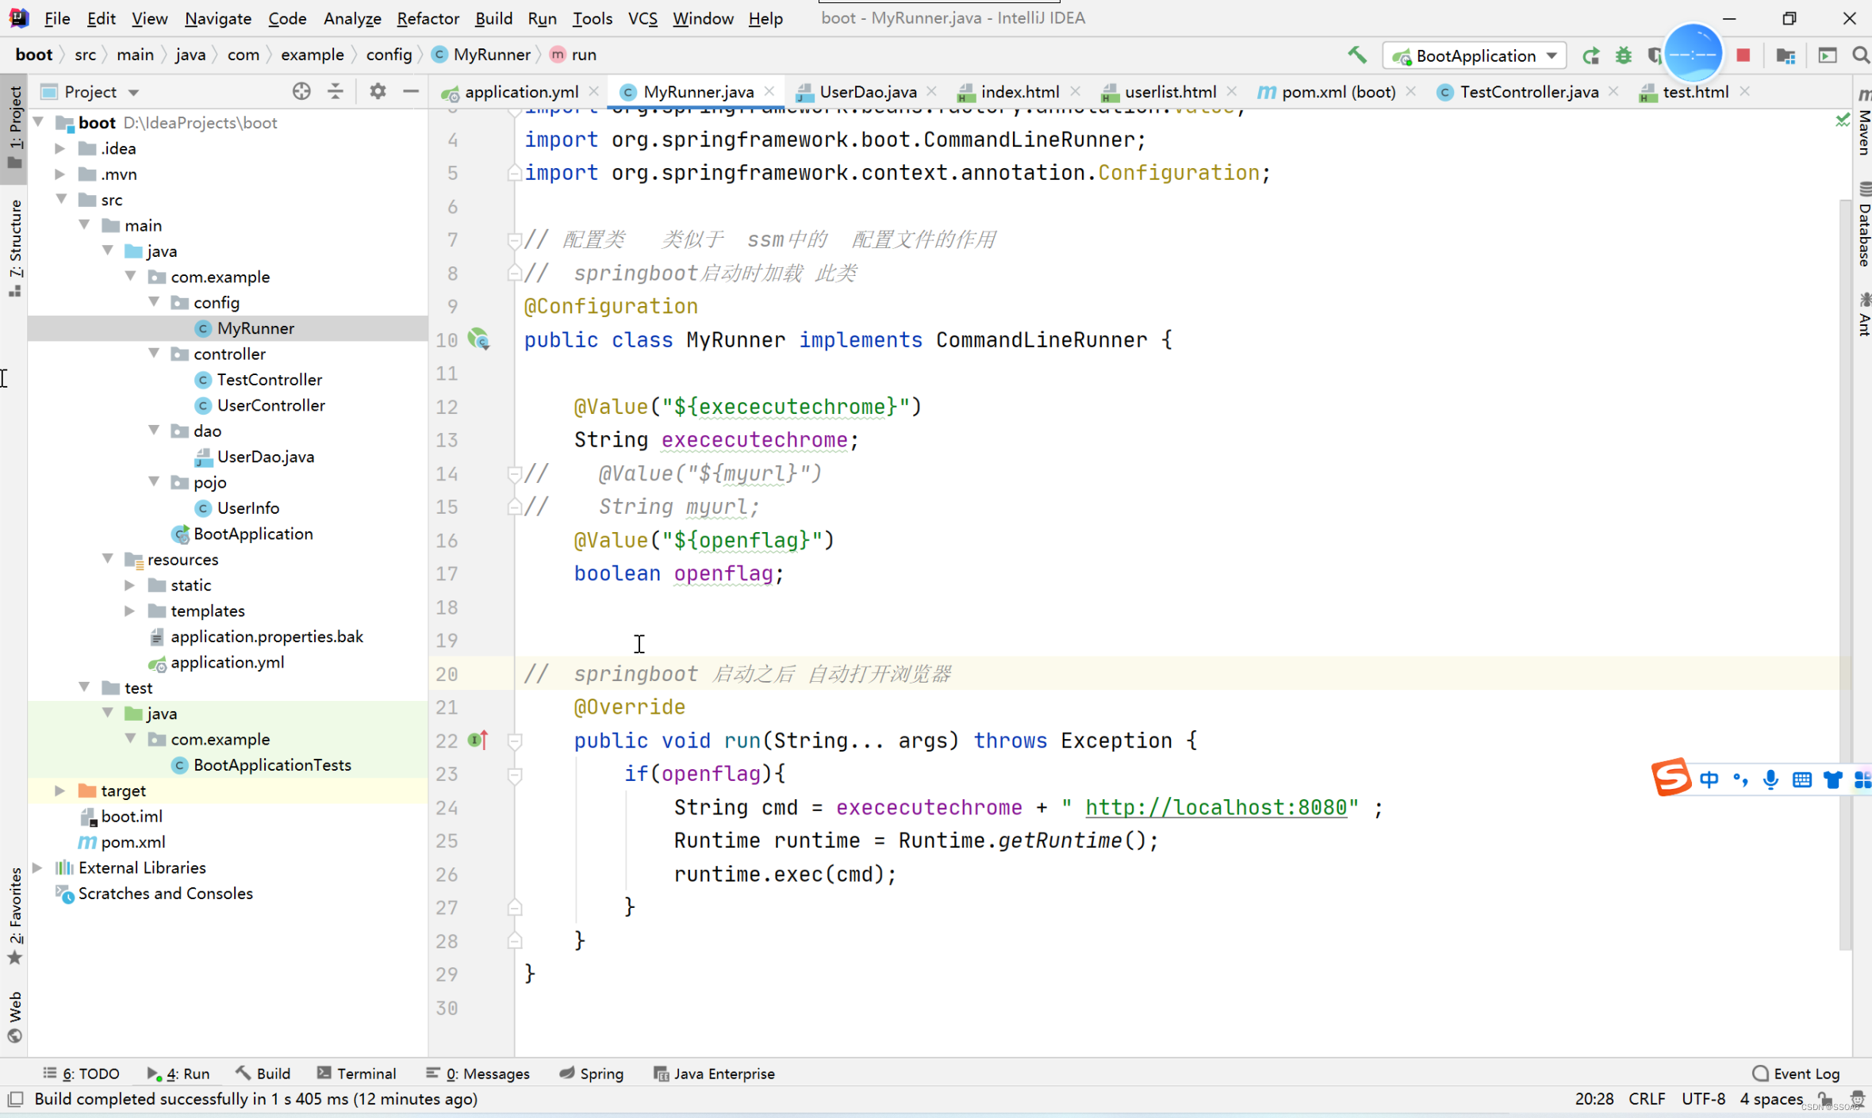Image resolution: width=1872 pixels, height=1118 pixels.
Task: Click the 6: TODO tool window button
Action: [x=82, y=1074]
